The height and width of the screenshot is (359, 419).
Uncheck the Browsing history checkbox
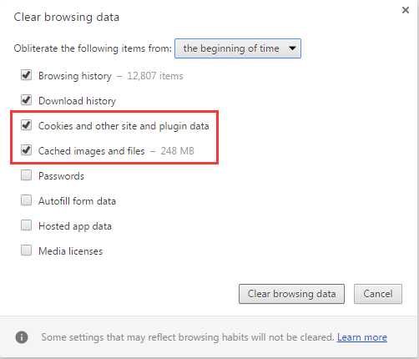[x=27, y=75]
